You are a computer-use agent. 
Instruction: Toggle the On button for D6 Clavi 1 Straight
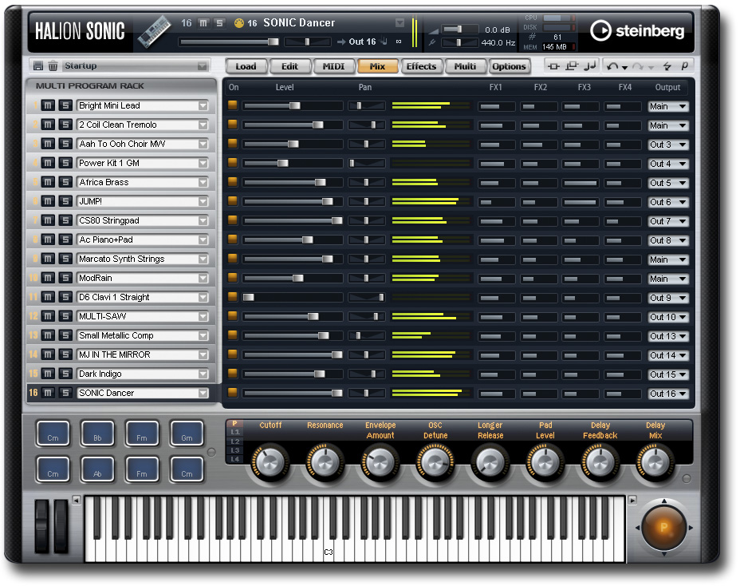pos(233,297)
